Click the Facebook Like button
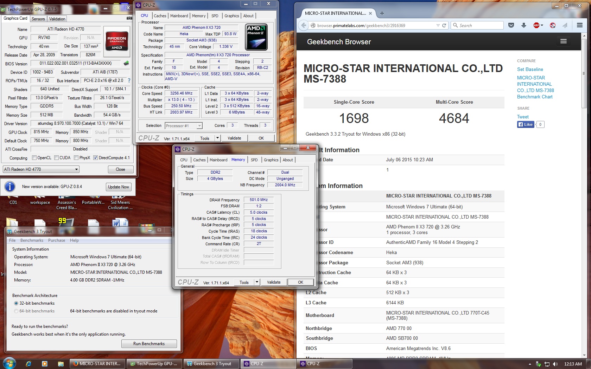Viewport: 591px width, 369px height. pyautogui.click(x=526, y=124)
